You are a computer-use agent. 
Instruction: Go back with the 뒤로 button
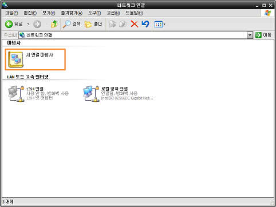click(x=14, y=24)
